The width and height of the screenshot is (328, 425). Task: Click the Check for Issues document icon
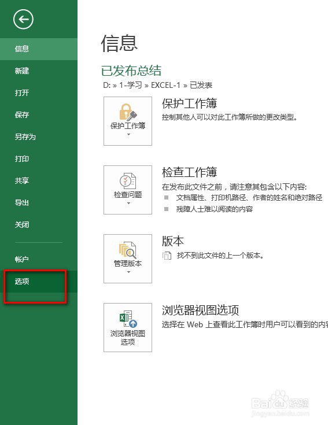128,181
